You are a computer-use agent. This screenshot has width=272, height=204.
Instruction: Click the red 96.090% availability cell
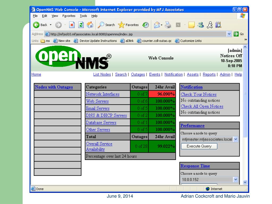point(162,94)
